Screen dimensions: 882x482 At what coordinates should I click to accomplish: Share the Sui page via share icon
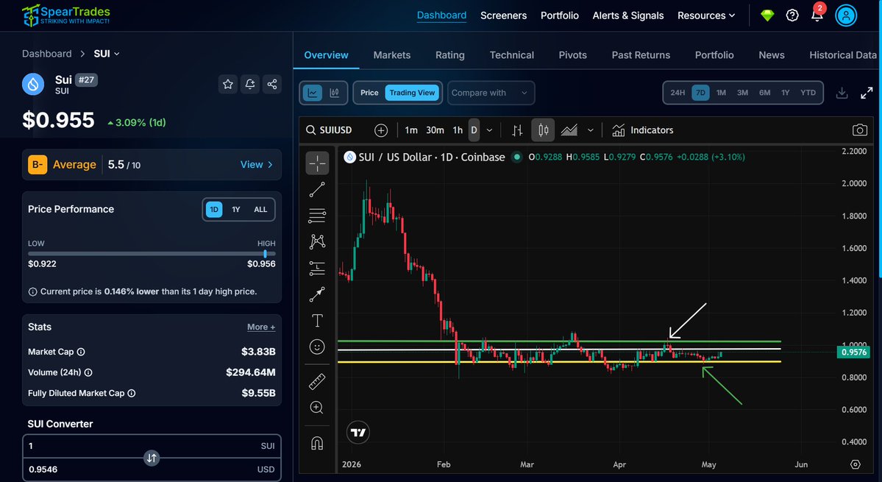271,85
